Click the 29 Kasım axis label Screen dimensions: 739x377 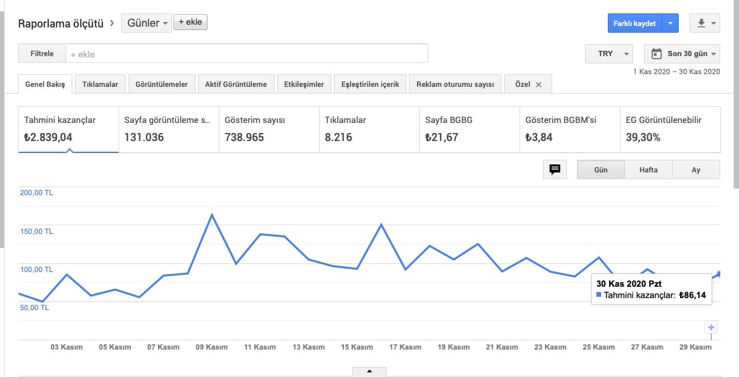pyautogui.click(x=695, y=347)
